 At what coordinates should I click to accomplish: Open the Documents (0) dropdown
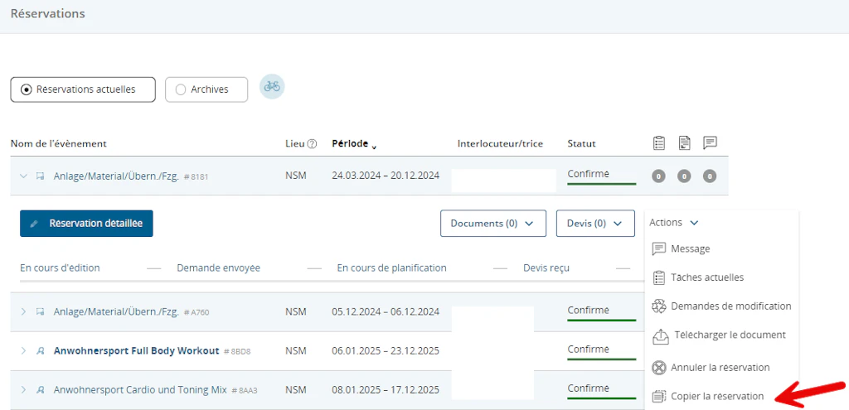[492, 224]
